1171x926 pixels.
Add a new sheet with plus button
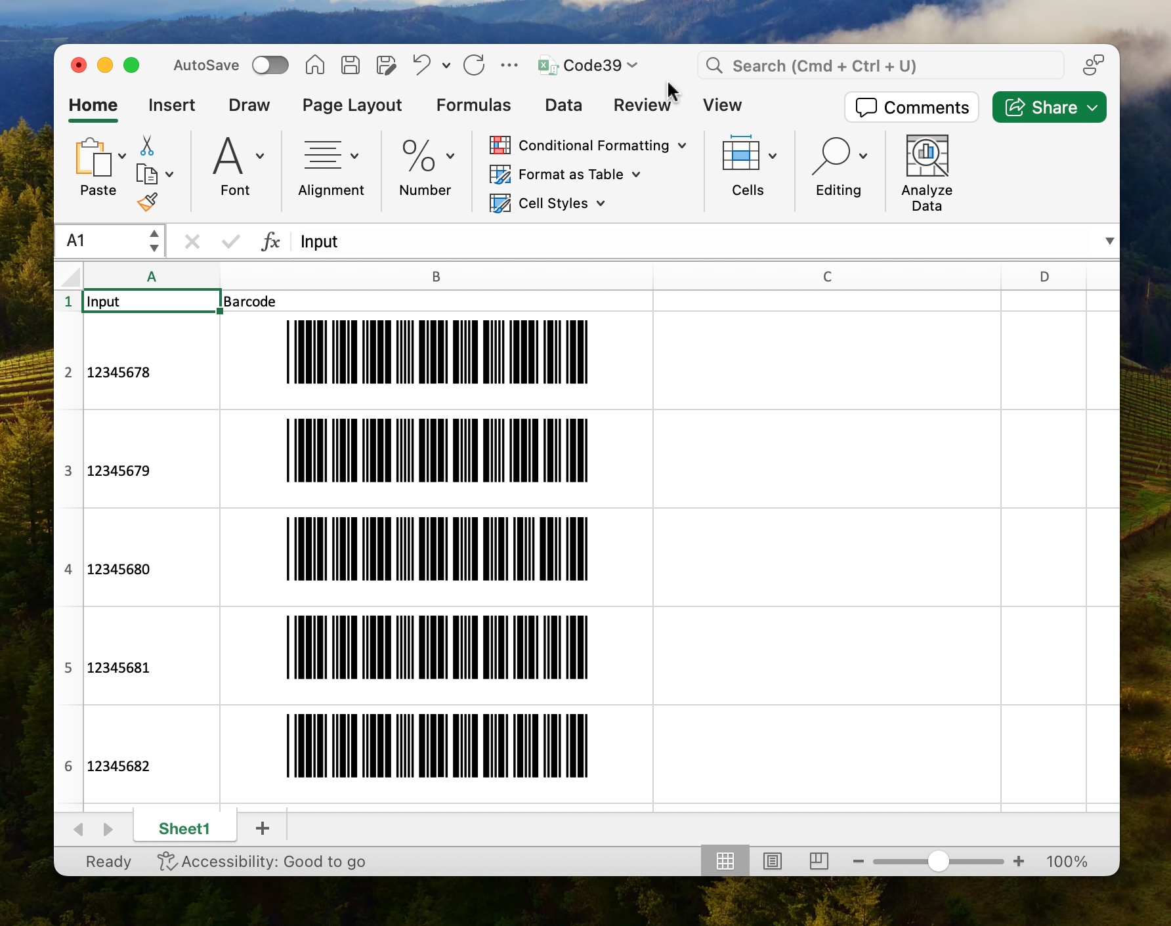point(263,828)
